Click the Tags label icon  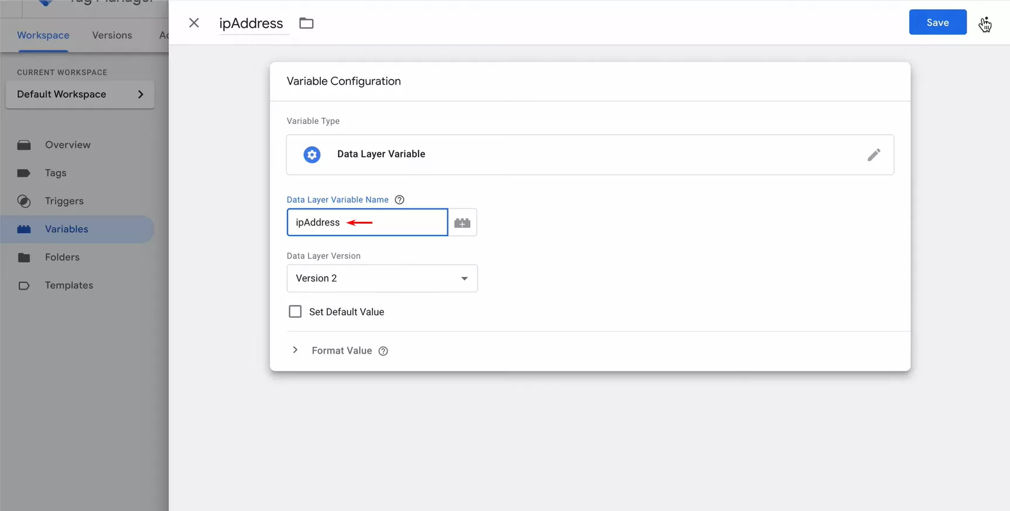(24, 173)
